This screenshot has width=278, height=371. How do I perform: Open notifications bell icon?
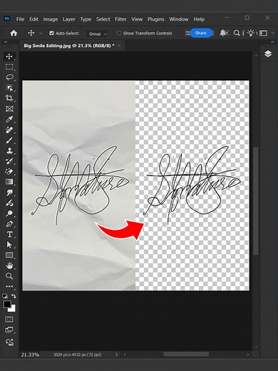point(223,33)
